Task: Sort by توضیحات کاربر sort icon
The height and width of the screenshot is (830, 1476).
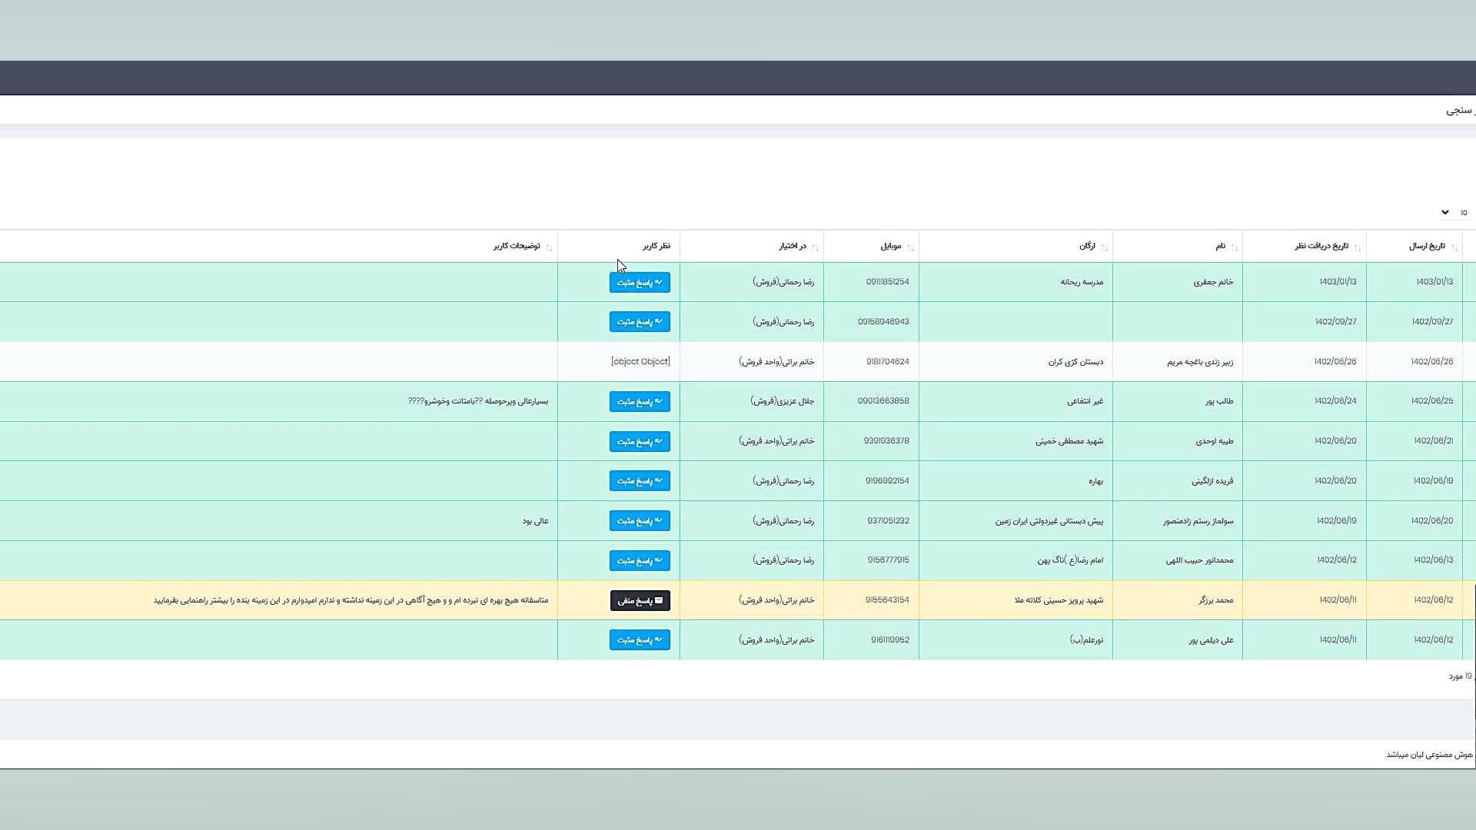Action: (x=549, y=247)
